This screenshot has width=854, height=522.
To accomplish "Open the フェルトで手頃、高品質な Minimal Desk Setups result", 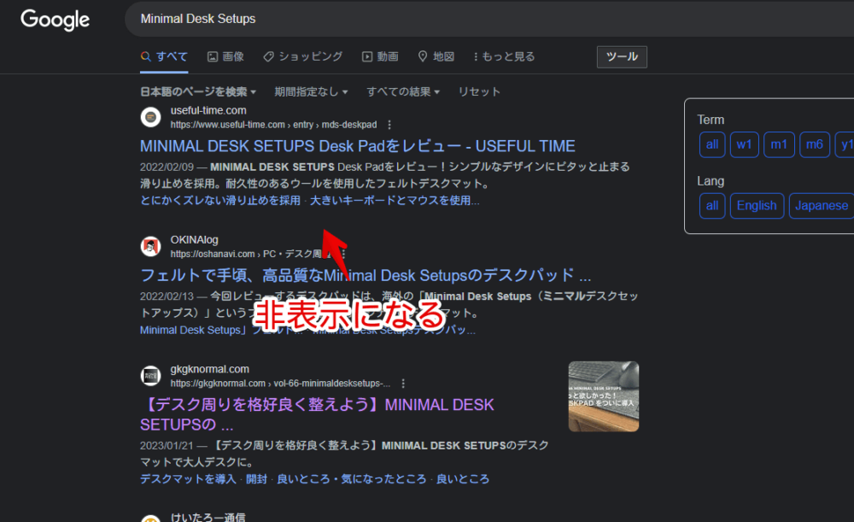I will point(366,275).
